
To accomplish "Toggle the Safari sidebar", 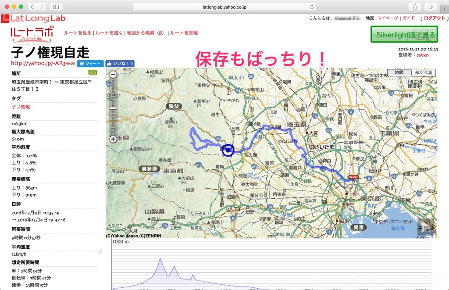I will pyautogui.click(x=56, y=7).
